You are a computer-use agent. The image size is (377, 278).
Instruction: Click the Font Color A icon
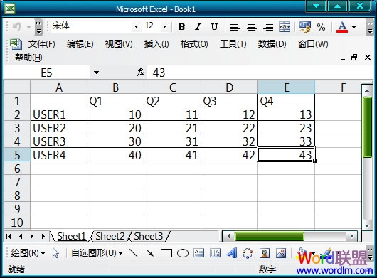342,27
